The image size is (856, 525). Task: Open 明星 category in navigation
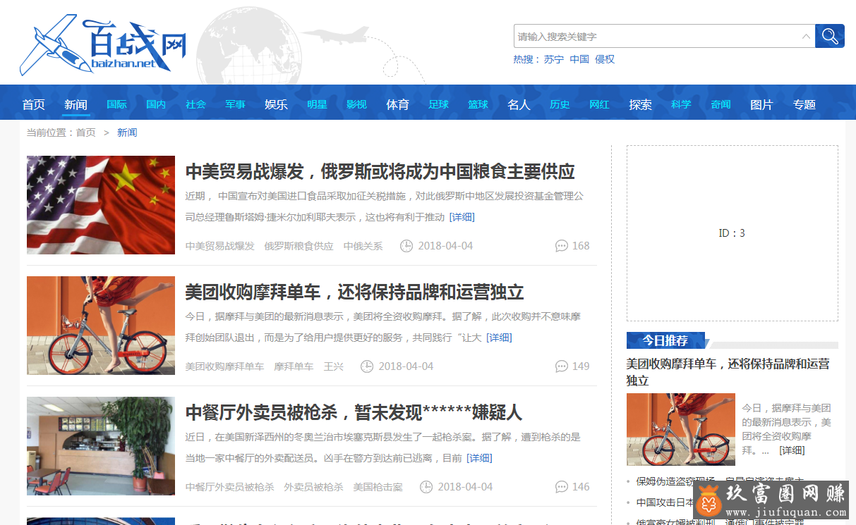[x=317, y=104]
